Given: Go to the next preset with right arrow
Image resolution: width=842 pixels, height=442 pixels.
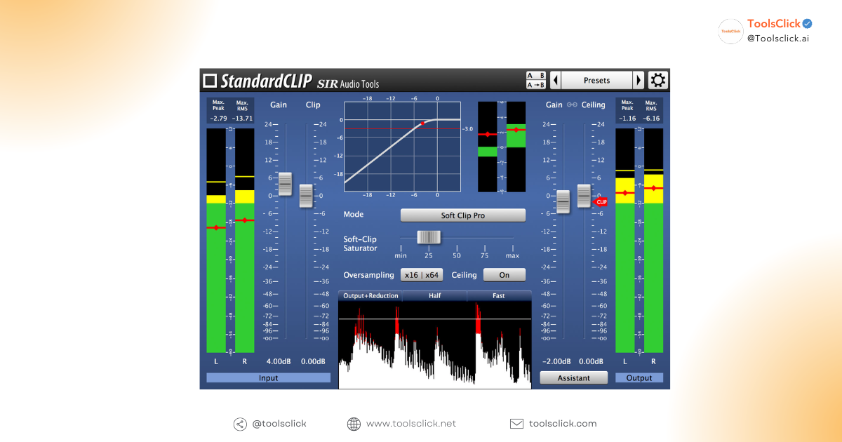Looking at the screenshot, I should point(639,80).
